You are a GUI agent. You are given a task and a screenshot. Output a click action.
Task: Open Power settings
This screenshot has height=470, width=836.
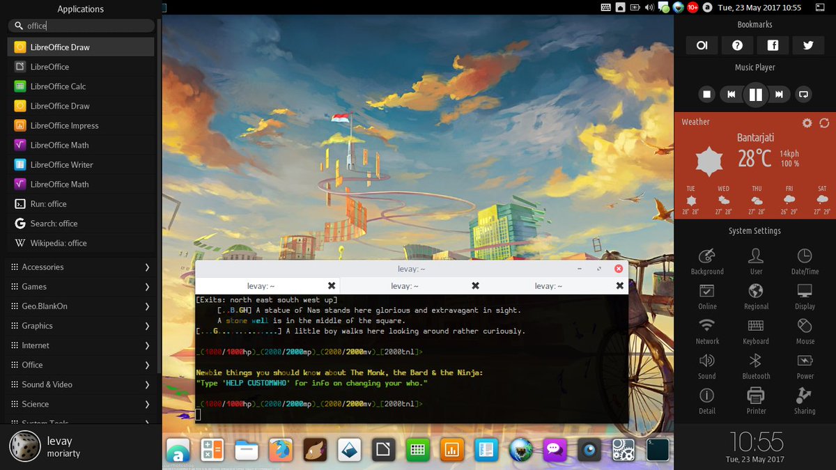pos(805,366)
